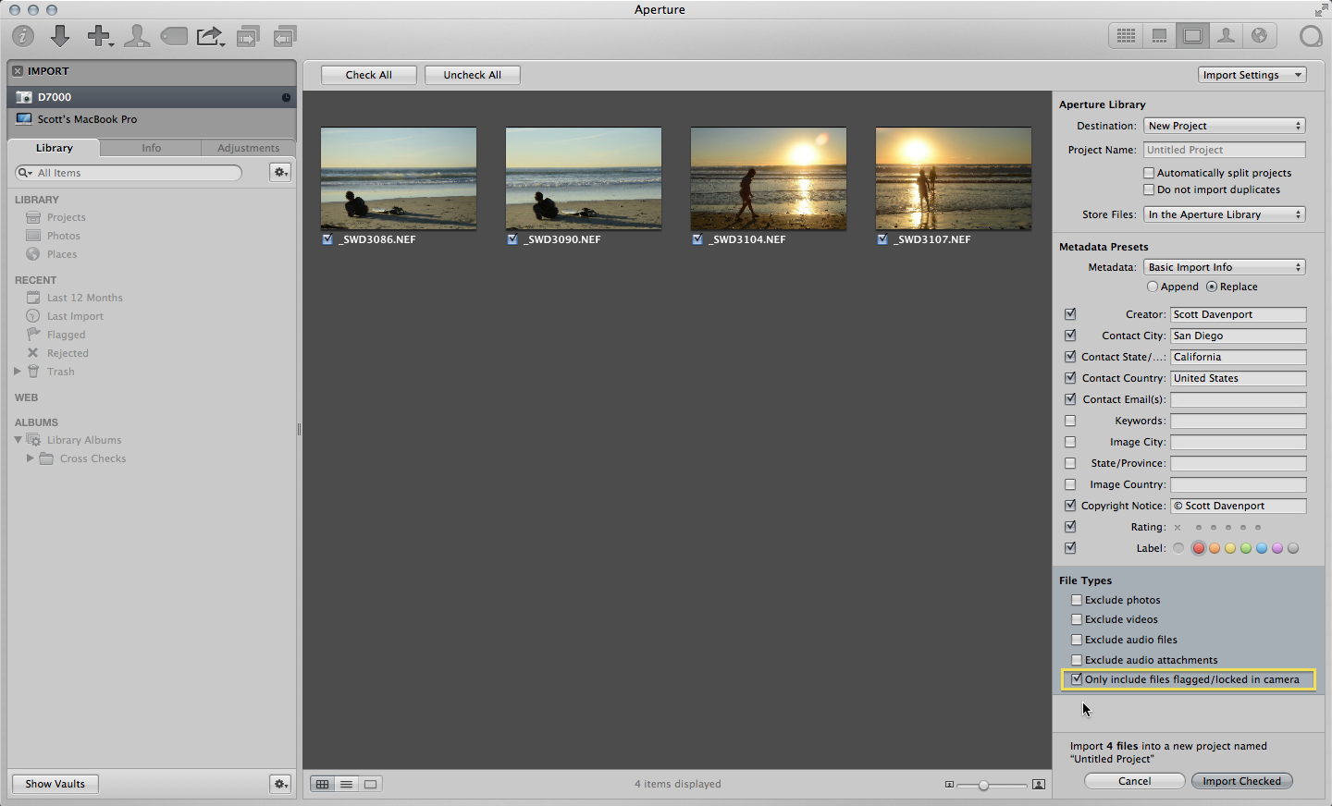Uncheck the _SWD3104.NEF import checkbox

point(697,239)
